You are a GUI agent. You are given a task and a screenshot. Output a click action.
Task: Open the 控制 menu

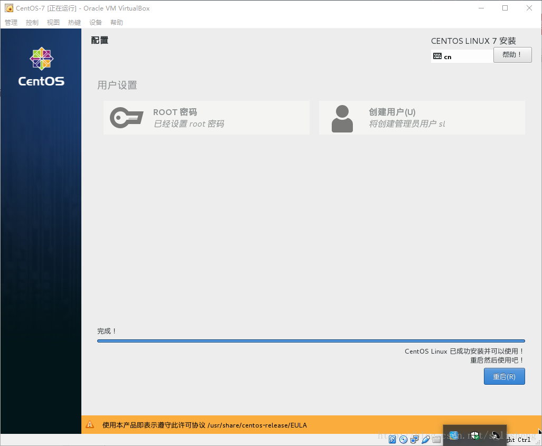tap(32, 23)
